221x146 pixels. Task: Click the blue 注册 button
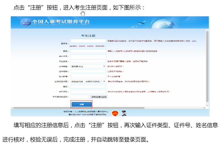tap(82, 104)
